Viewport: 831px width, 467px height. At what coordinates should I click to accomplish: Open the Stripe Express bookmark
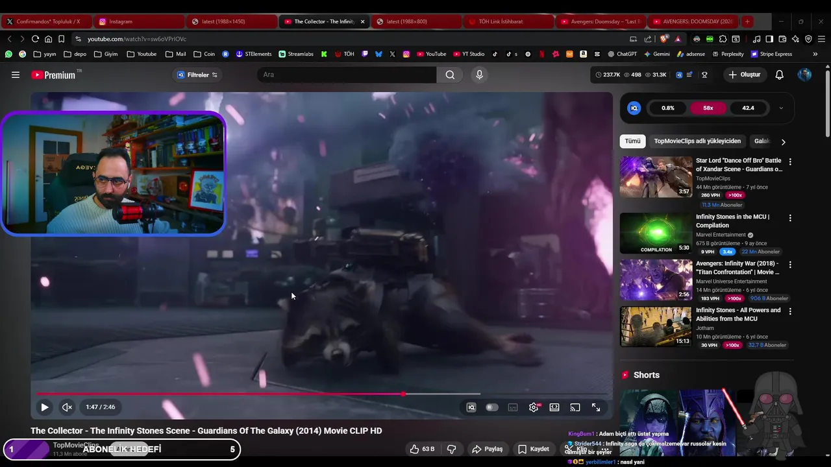pos(772,54)
